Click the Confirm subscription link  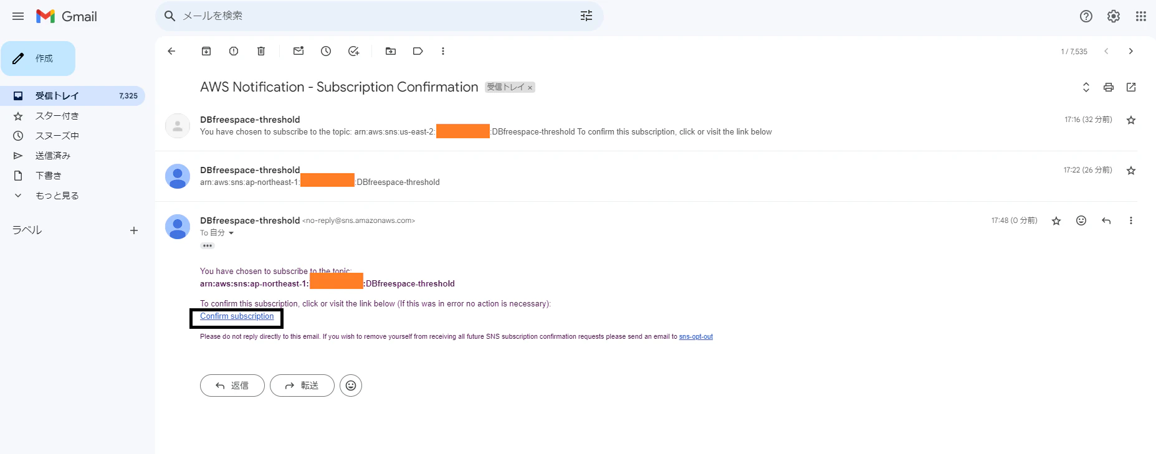tap(237, 316)
